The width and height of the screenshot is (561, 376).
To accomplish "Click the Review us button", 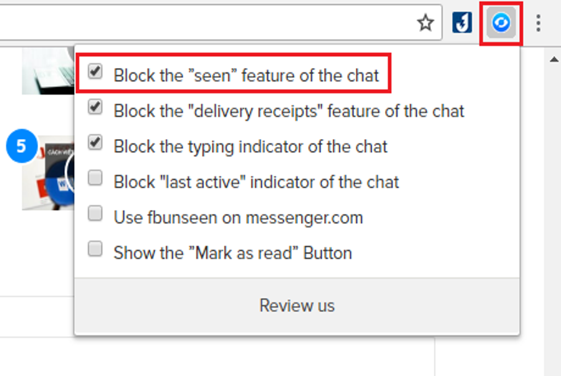I will pyautogui.click(x=297, y=306).
